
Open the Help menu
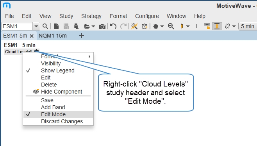[x=200, y=16]
